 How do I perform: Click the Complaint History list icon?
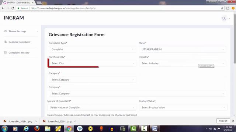[6, 52]
